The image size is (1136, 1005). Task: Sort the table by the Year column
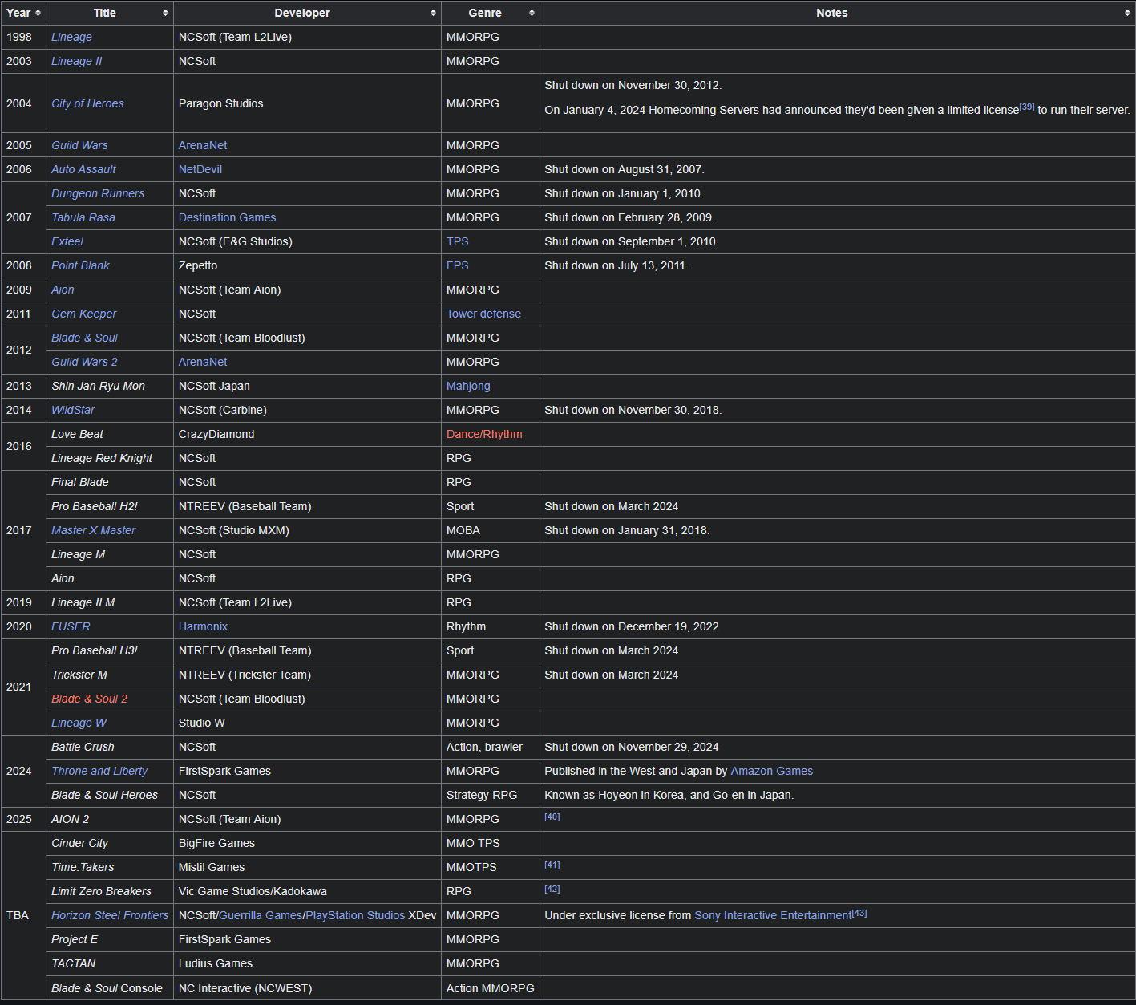coord(38,13)
